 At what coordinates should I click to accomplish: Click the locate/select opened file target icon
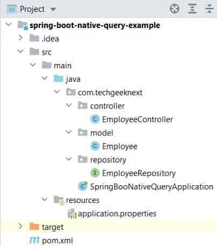[174, 9]
